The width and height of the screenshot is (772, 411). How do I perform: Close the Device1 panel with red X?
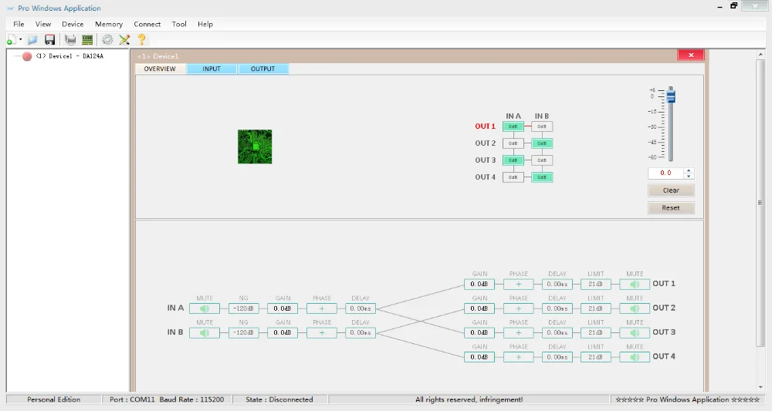(x=691, y=55)
